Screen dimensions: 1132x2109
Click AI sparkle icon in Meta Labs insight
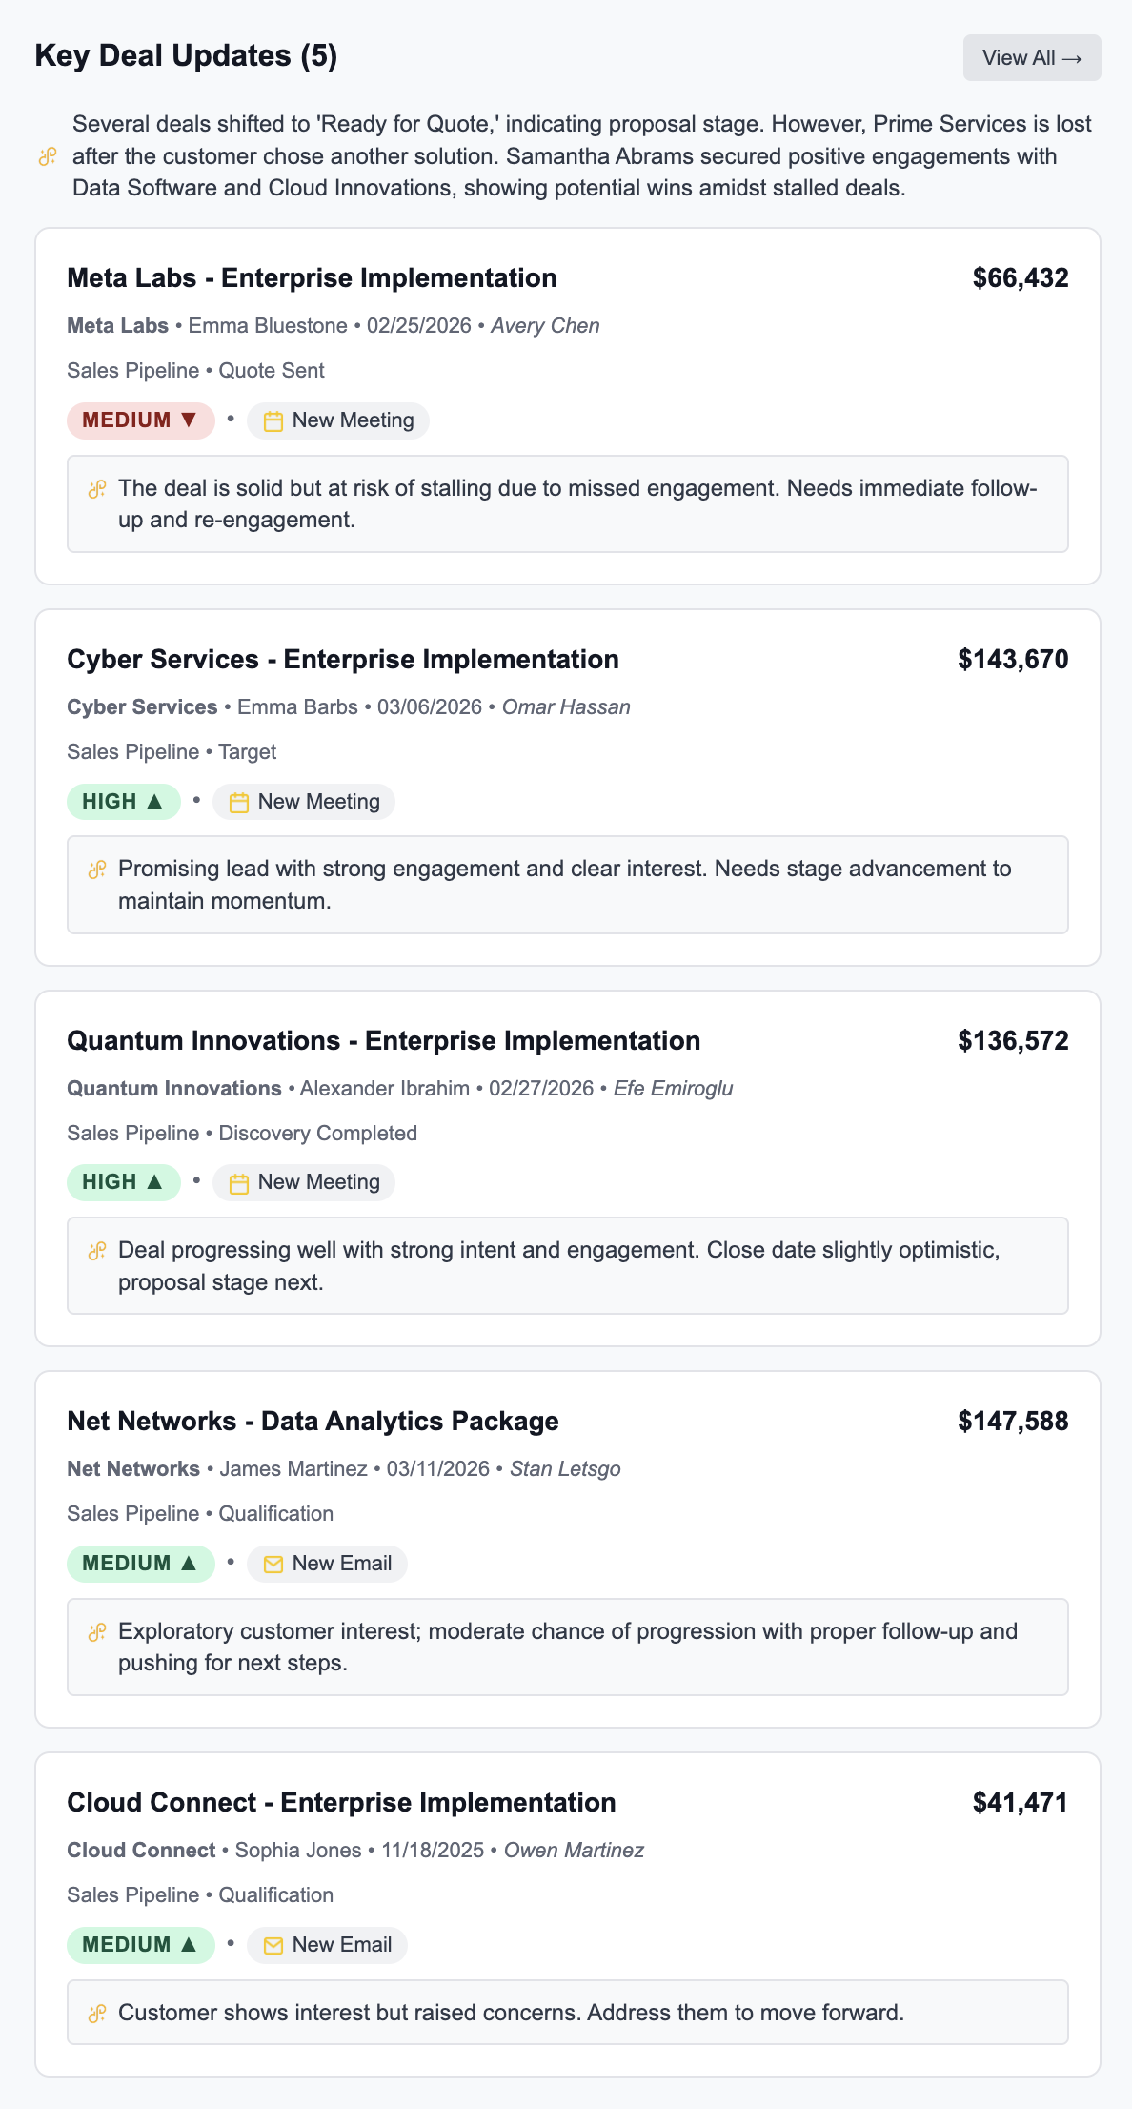[97, 489]
